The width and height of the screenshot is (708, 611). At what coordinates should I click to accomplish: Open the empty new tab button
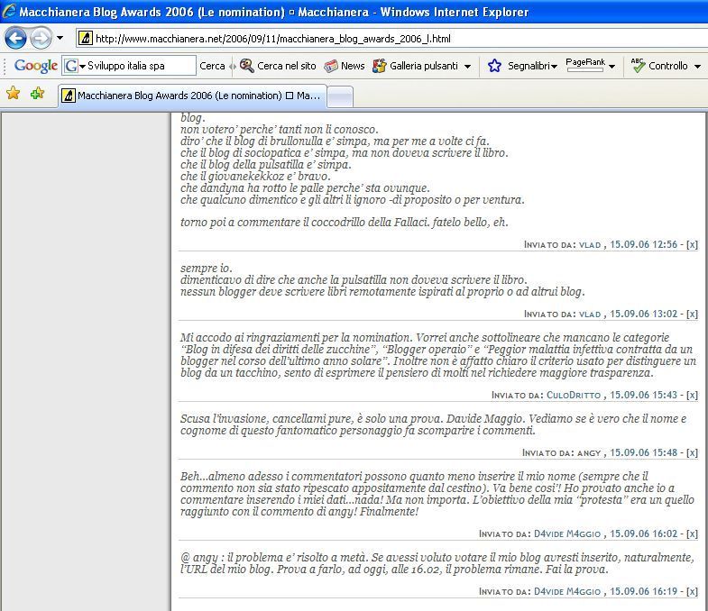[x=340, y=96]
